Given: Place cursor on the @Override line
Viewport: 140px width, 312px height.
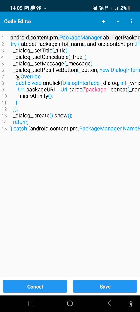Looking at the screenshot, I should (x=28, y=77).
